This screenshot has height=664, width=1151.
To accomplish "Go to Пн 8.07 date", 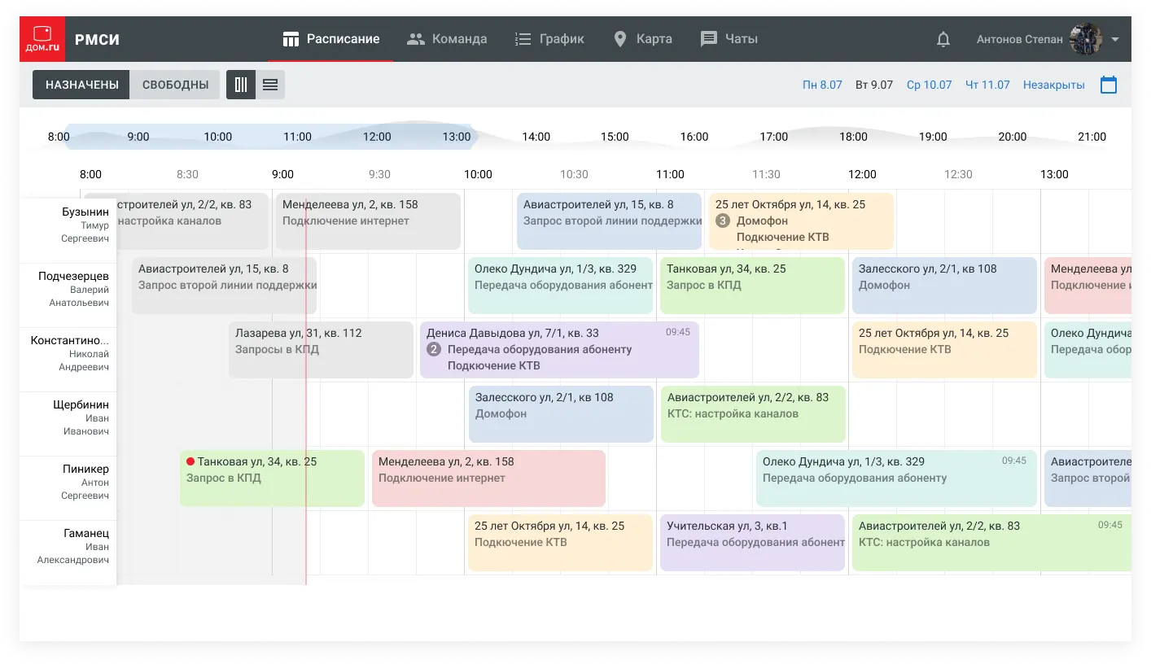I will pyautogui.click(x=822, y=85).
